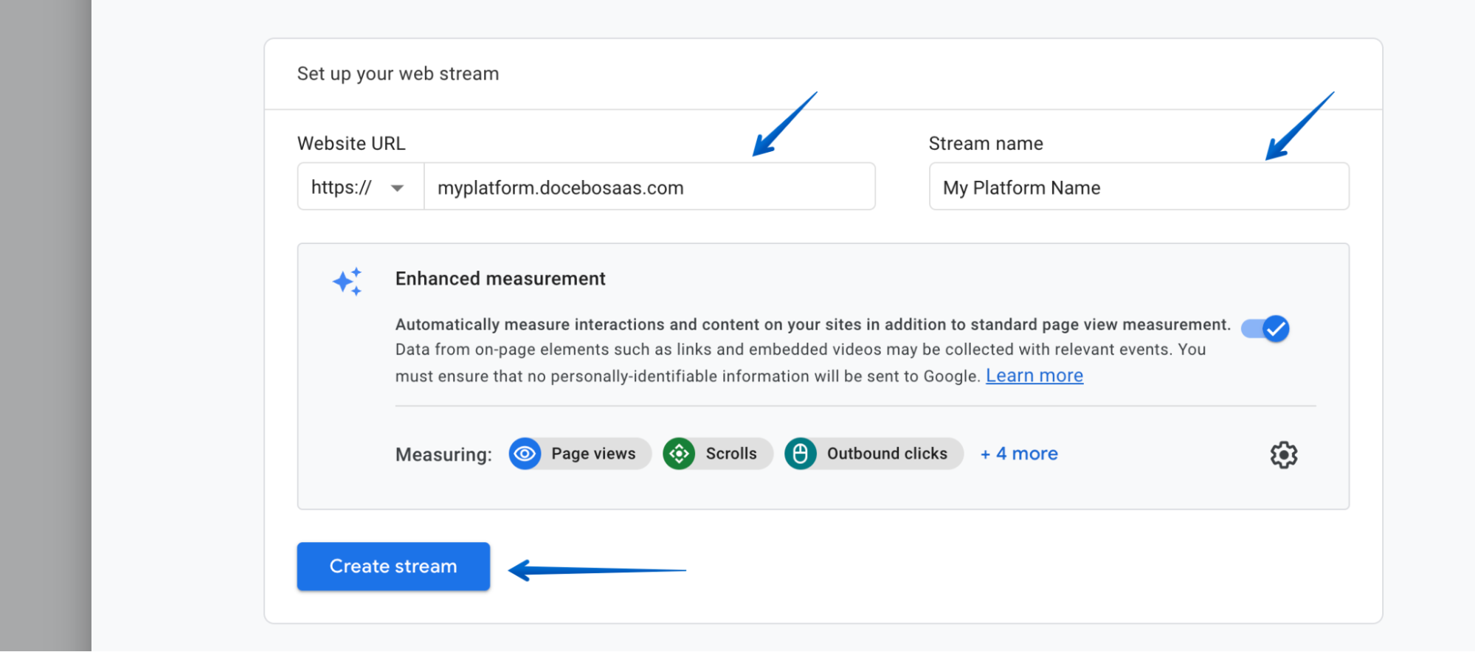Select the Scrolls chip label
1475x652 pixels.
click(x=730, y=454)
